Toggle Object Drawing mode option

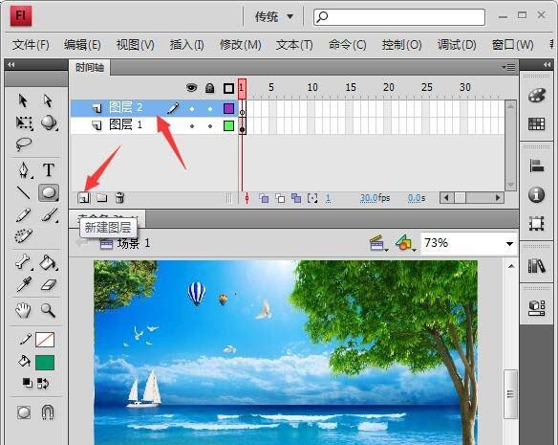(24, 412)
